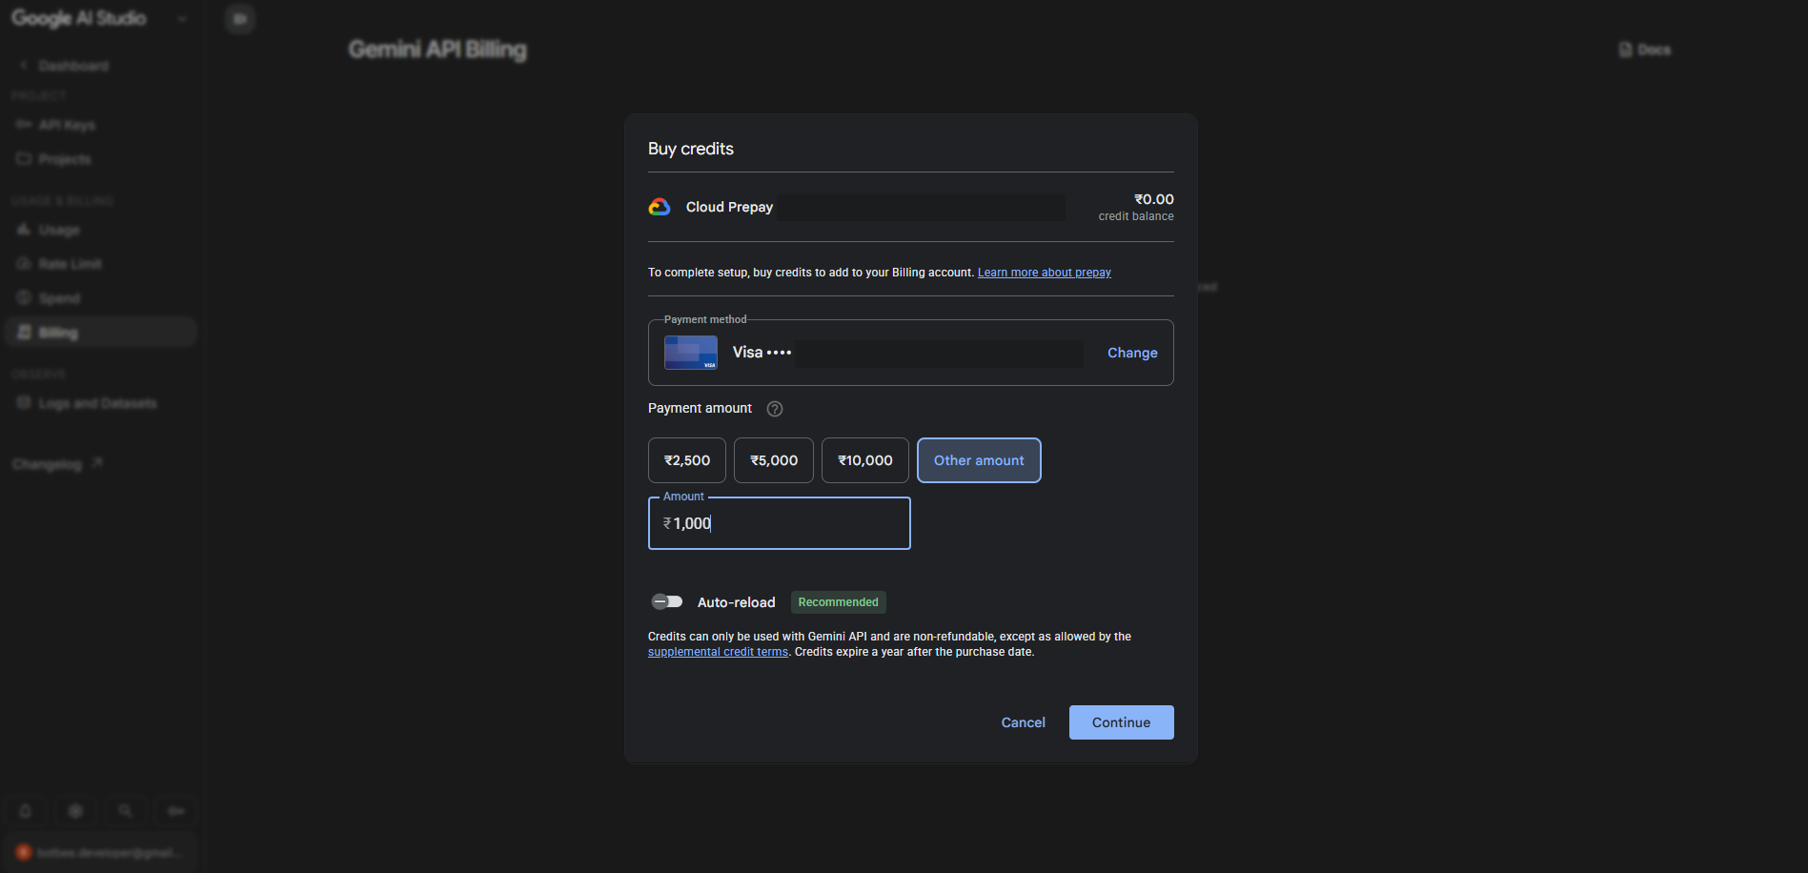The image size is (1808, 873).
Task: Click the Google Cloud logo icon
Action: pyautogui.click(x=660, y=207)
